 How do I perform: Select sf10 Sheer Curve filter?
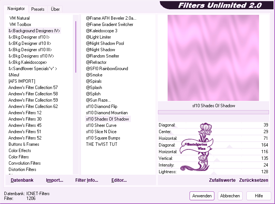coord(101,125)
